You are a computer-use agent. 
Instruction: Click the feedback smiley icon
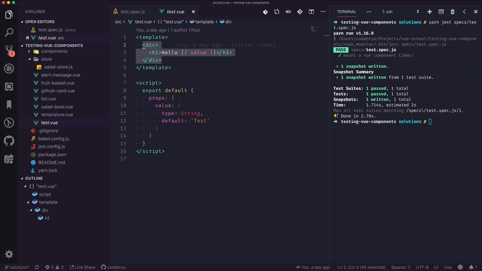[x=460, y=267]
